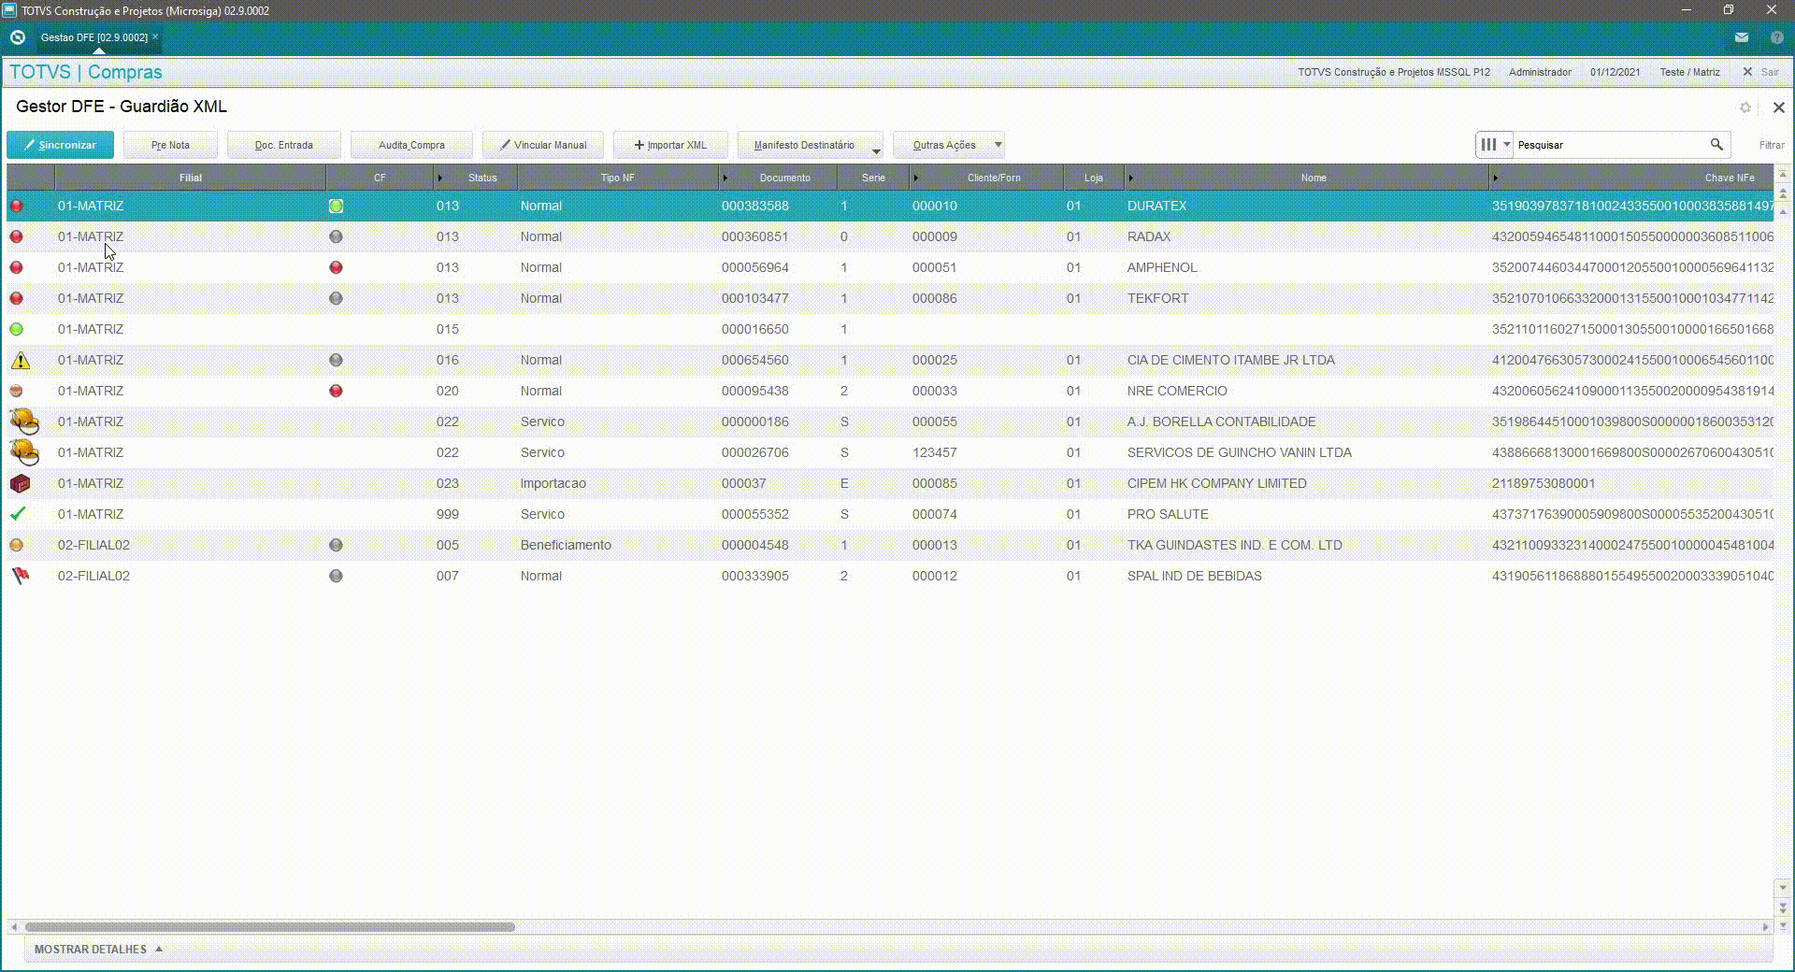Screen dimensions: 1795x972
Task: Open the column selector dropdown by search
Action: 1495,145
